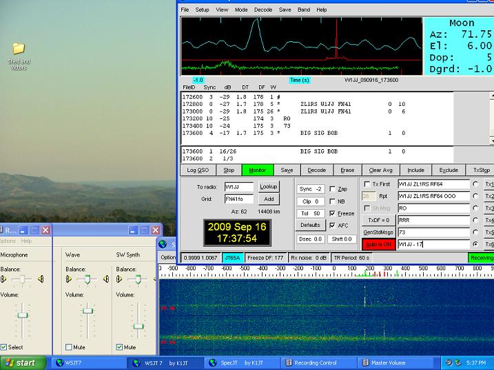The width and height of the screenshot is (494, 370).
Task: Click the Microphone balance right speaker icon
Action: (41, 279)
